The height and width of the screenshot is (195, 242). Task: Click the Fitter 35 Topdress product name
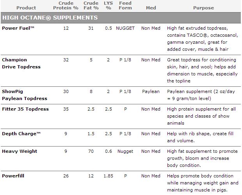coord(25,109)
